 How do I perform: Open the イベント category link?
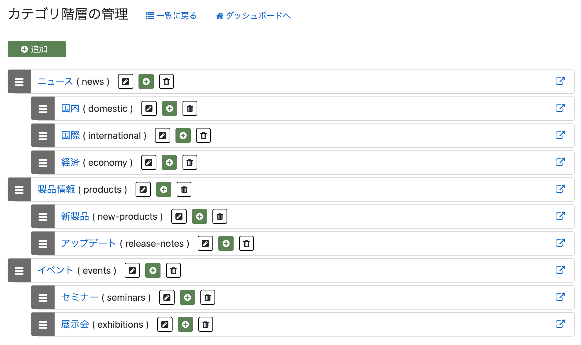click(x=55, y=270)
